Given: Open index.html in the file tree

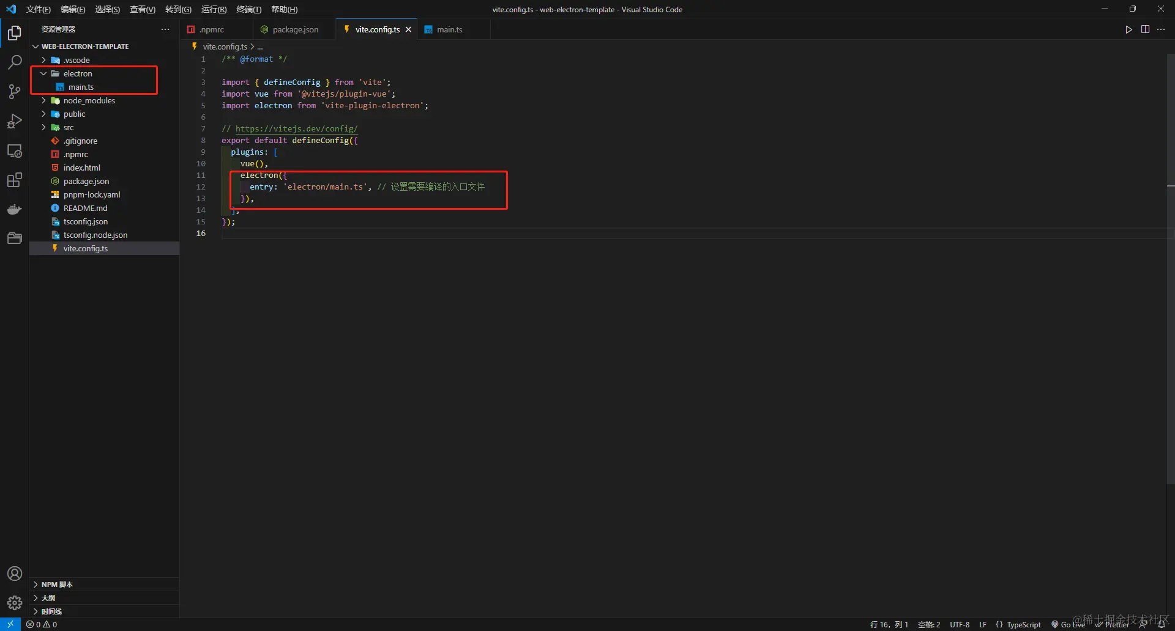Looking at the screenshot, I should [104, 168].
